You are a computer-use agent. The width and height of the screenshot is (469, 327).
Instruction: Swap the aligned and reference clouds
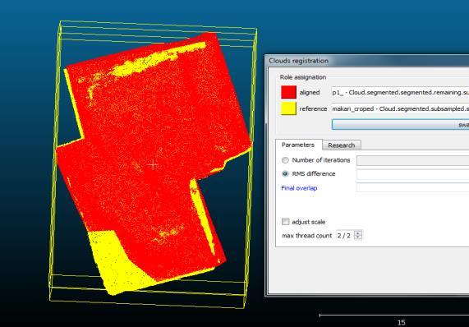click(x=401, y=124)
